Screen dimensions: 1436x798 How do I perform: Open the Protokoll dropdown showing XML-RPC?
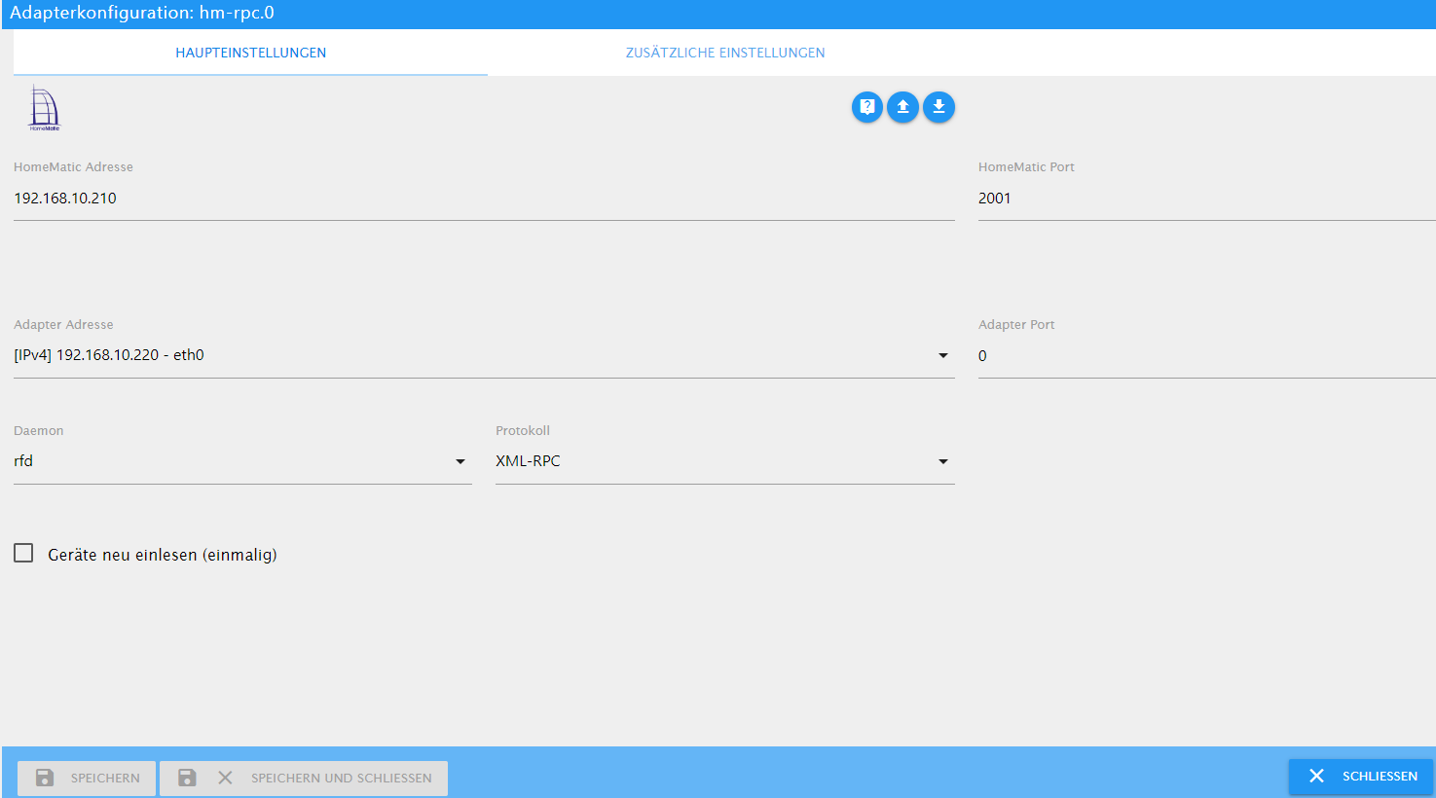tap(725, 461)
